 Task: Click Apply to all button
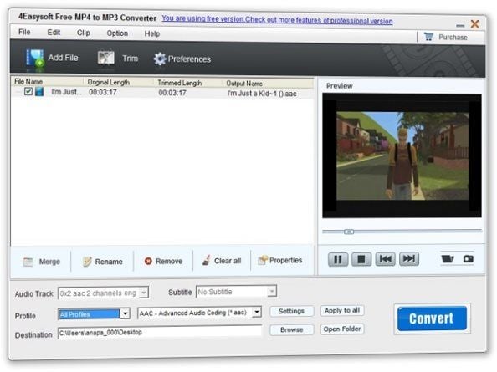[342, 310]
